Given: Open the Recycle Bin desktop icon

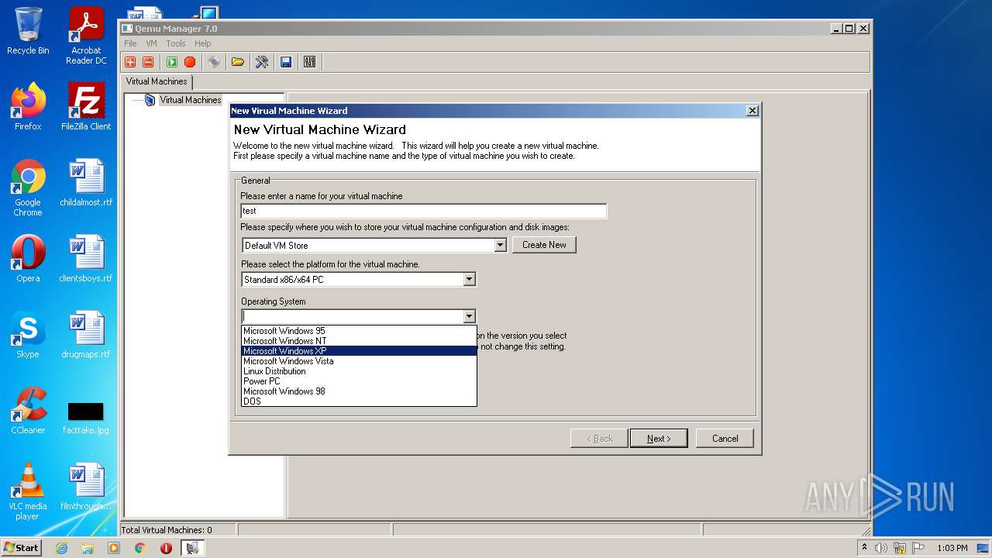Looking at the screenshot, I should tap(28, 31).
